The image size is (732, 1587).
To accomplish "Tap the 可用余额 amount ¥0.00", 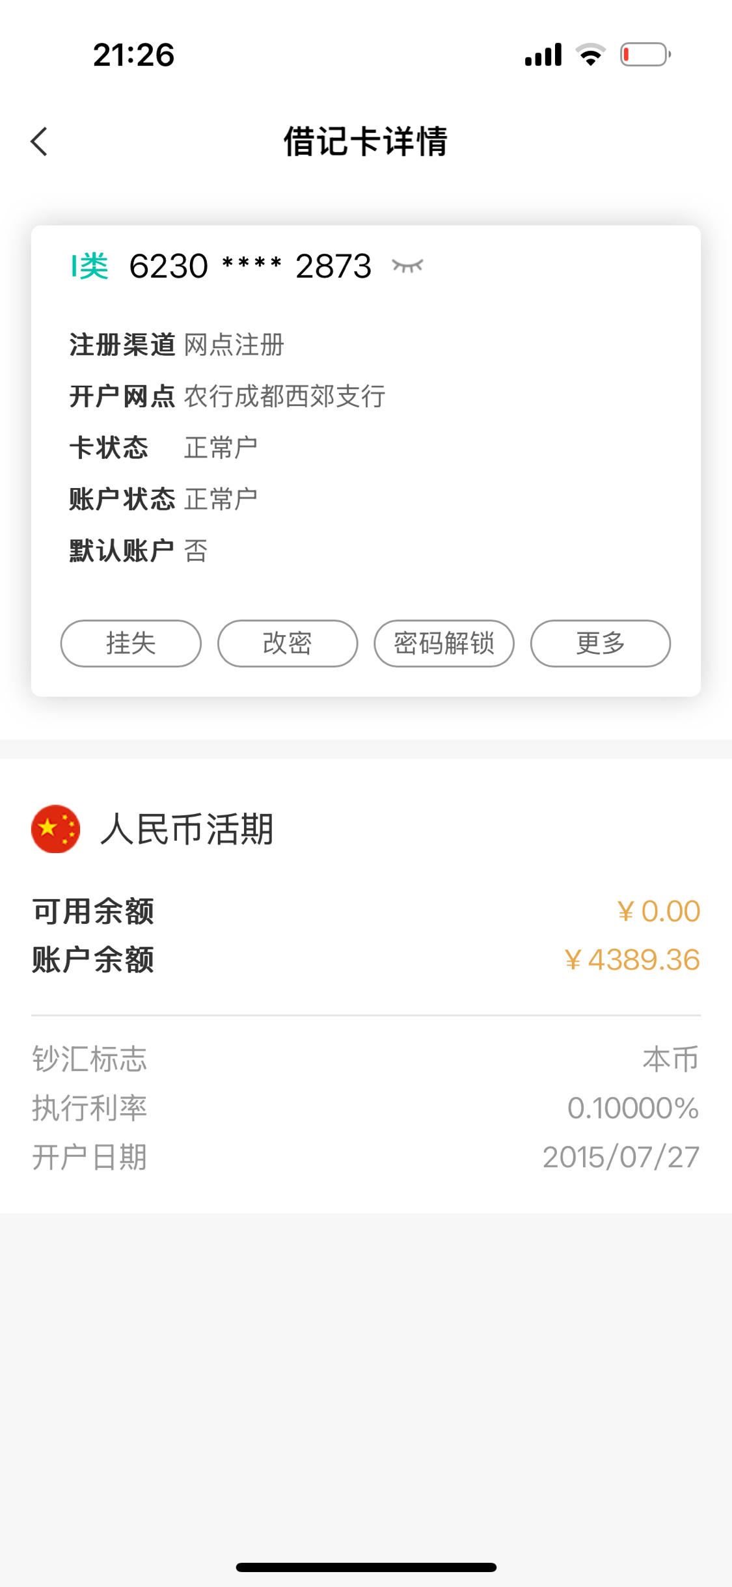I will click(658, 911).
